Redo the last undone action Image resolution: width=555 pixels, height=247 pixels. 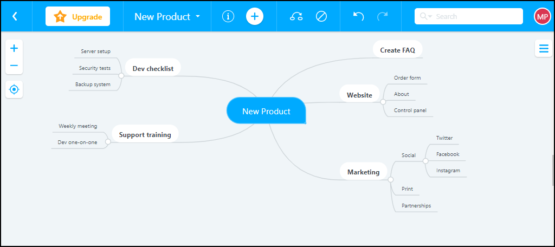pyautogui.click(x=382, y=16)
